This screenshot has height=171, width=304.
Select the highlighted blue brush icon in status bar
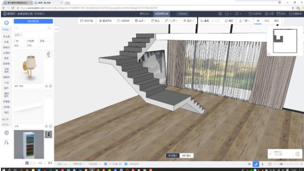coord(256,164)
